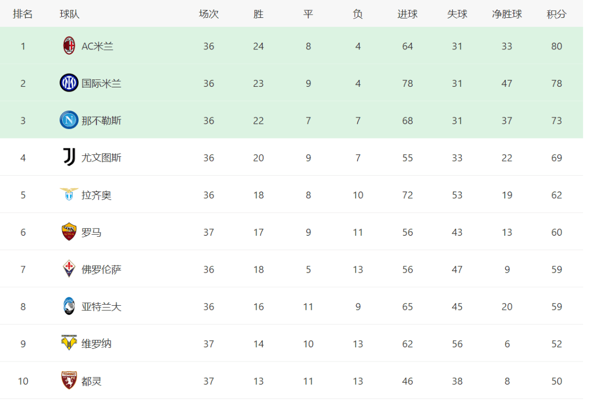Image resolution: width=593 pixels, height=402 pixels.
Task: Select the 进球 column header
Action: 407,14
